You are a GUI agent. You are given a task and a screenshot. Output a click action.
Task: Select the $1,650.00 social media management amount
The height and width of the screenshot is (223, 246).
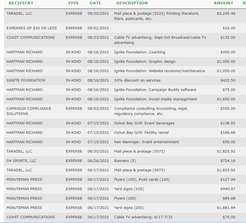pyautogui.click(x=226, y=99)
